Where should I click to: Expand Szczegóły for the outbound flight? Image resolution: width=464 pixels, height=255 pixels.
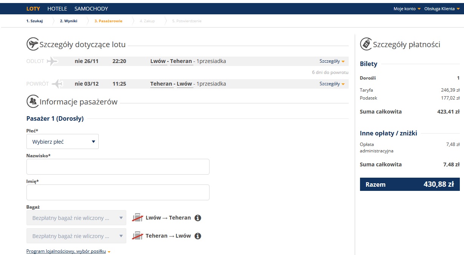click(332, 61)
